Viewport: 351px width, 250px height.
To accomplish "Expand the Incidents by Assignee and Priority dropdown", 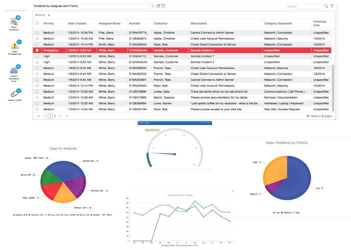I will [152, 6].
